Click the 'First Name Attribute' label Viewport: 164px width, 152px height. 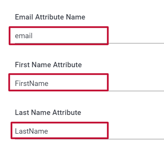49,65
